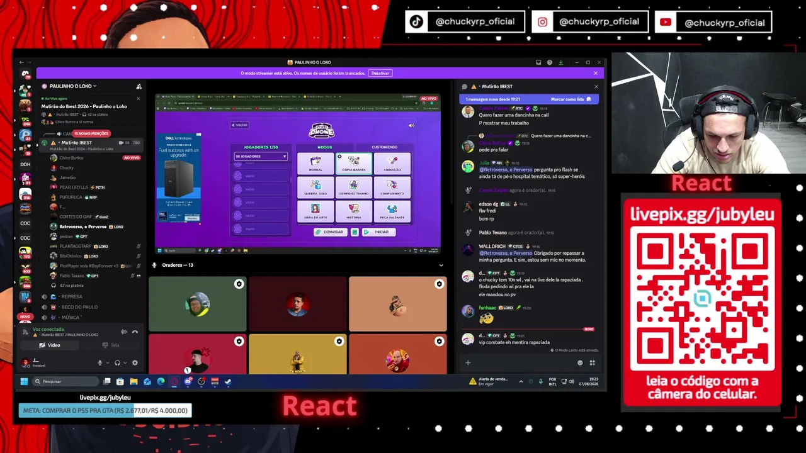806x453 pixels.
Task: Click the Dell Technologies ad in stream
Action: coord(179,177)
